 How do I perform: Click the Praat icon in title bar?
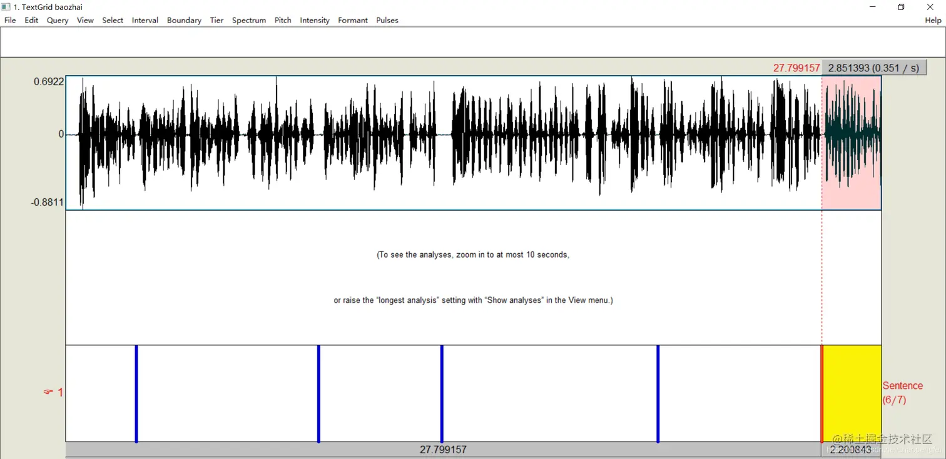coord(6,7)
